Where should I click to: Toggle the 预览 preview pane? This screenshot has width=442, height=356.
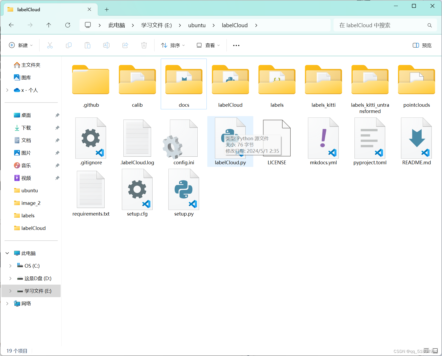click(x=422, y=45)
